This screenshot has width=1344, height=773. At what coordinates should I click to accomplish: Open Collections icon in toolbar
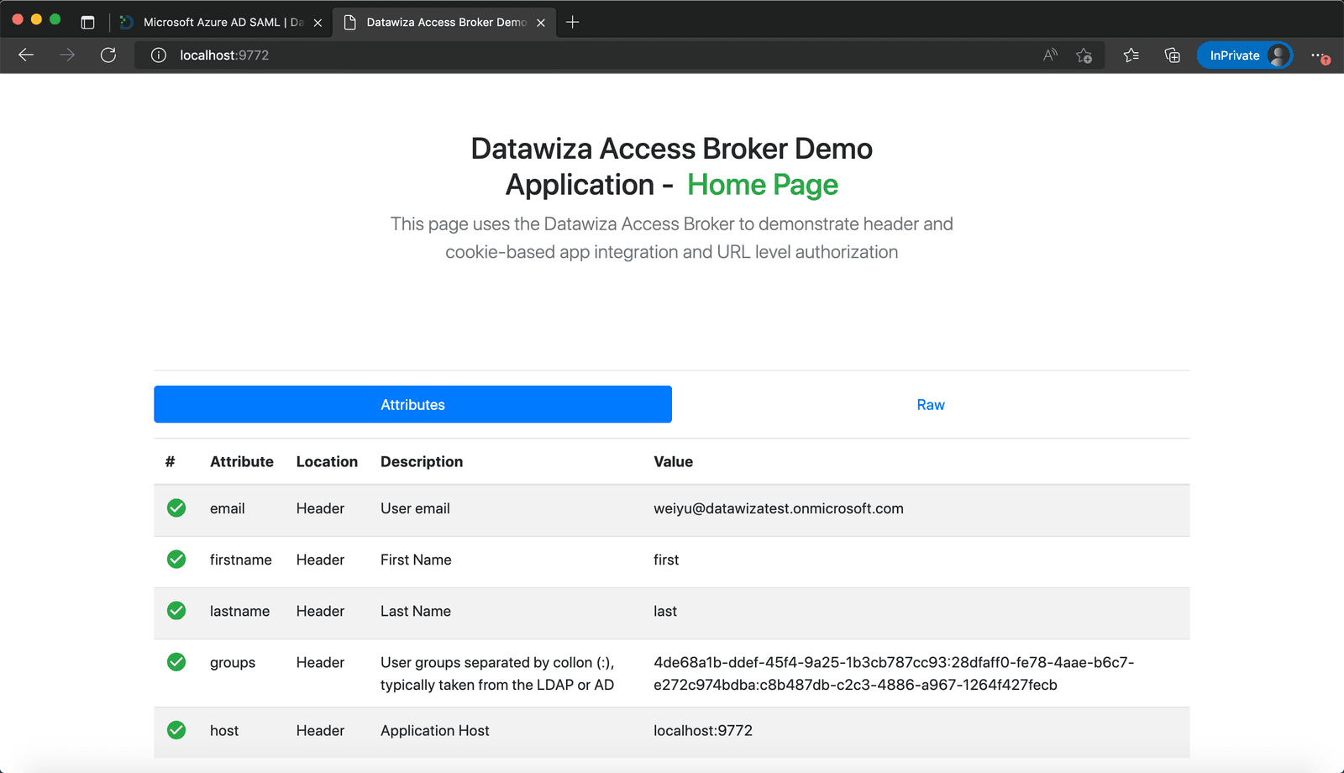(1173, 55)
